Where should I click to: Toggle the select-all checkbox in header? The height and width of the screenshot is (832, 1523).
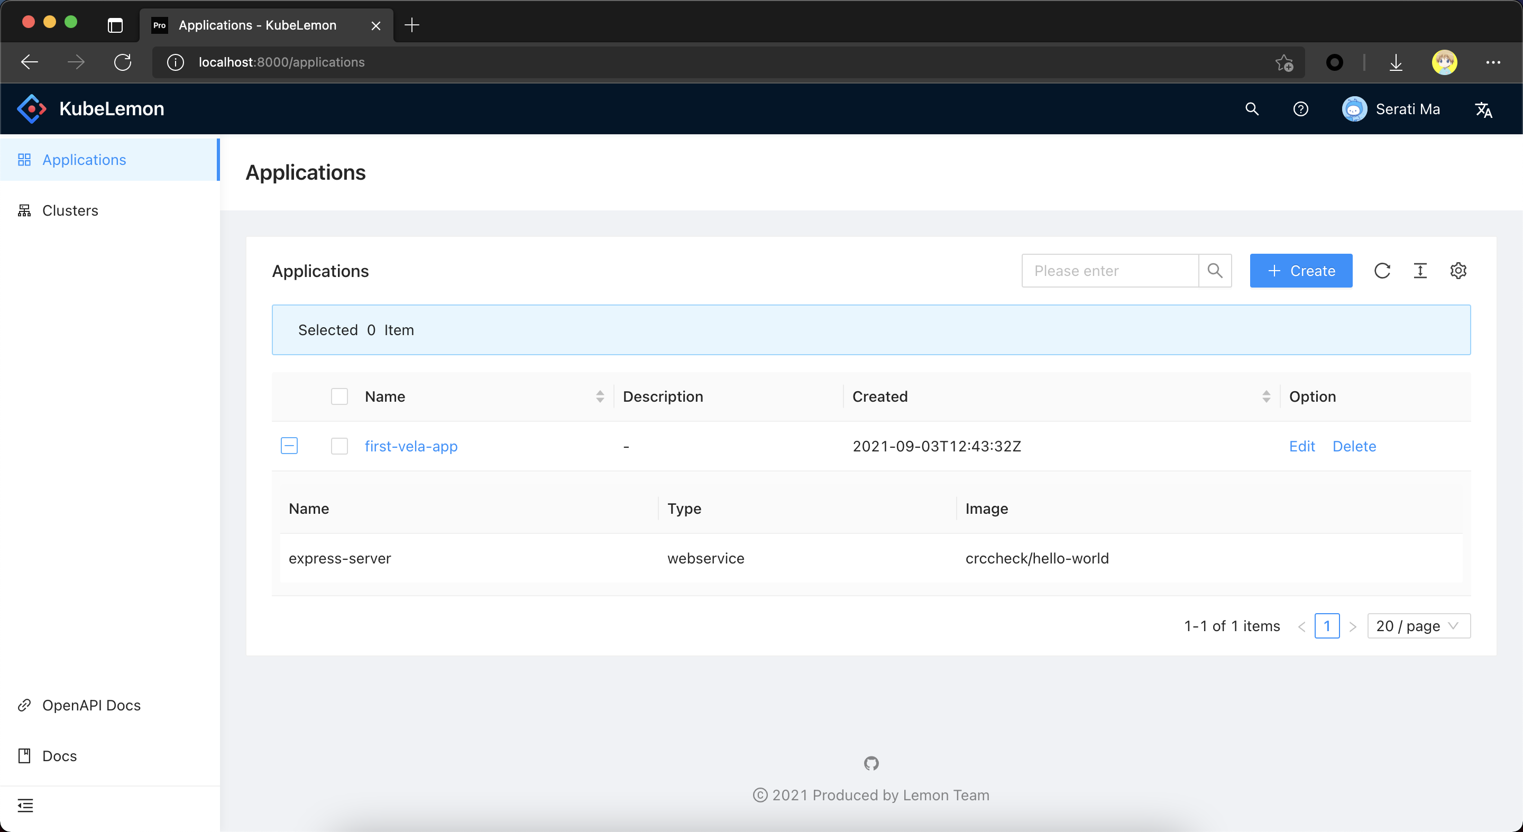pyautogui.click(x=340, y=396)
